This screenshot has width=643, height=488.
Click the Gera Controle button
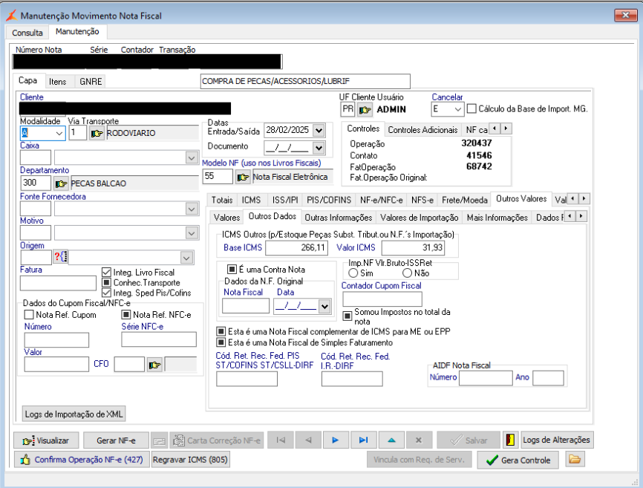pos(520,460)
